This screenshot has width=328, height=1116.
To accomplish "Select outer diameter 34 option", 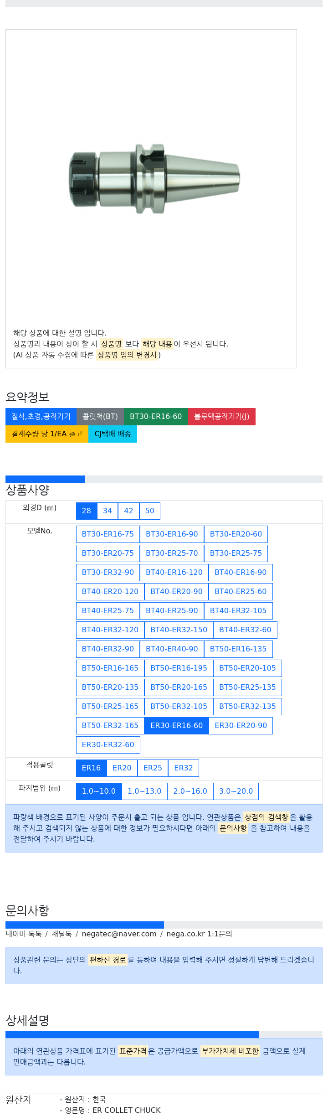I will tap(108, 511).
